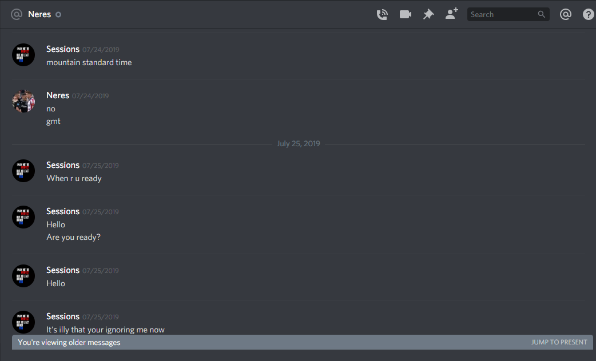The height and width of the screenshot is (361, 596).
Task: Jump to present messages
Action: 559,342
